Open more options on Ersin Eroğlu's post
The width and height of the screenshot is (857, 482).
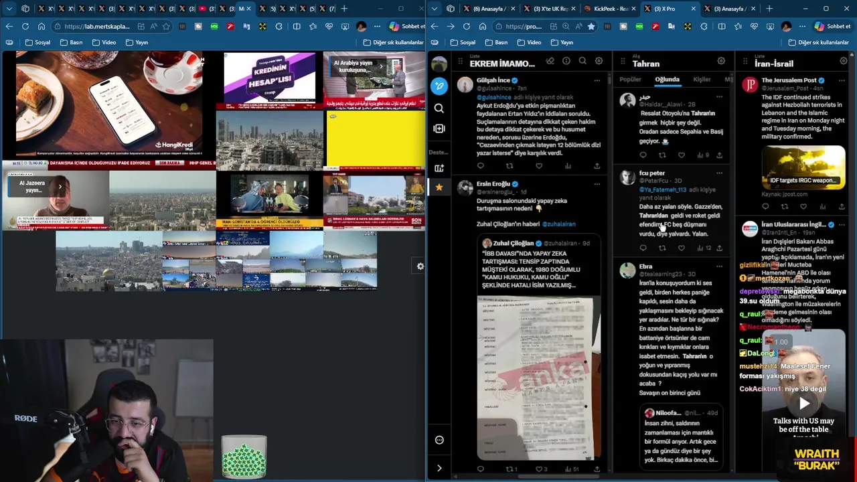tap(597, 184)
